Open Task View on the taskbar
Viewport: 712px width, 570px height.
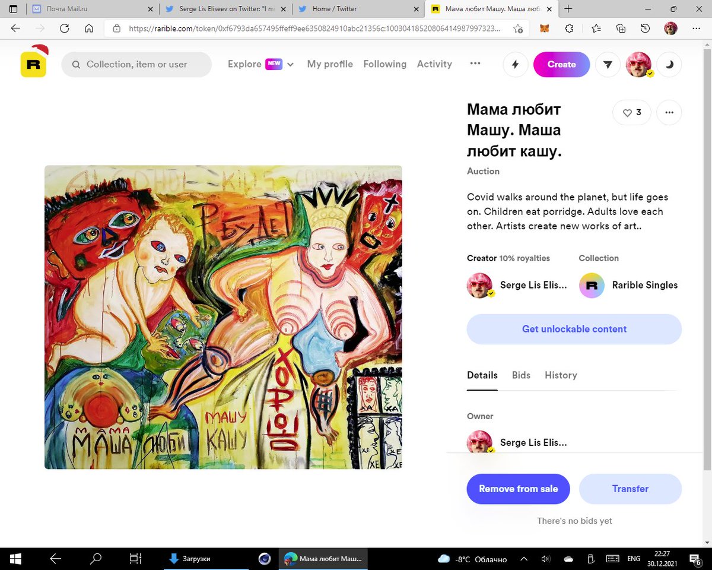135,559
